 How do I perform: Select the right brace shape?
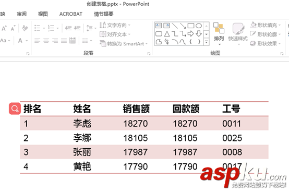(199, 42)
